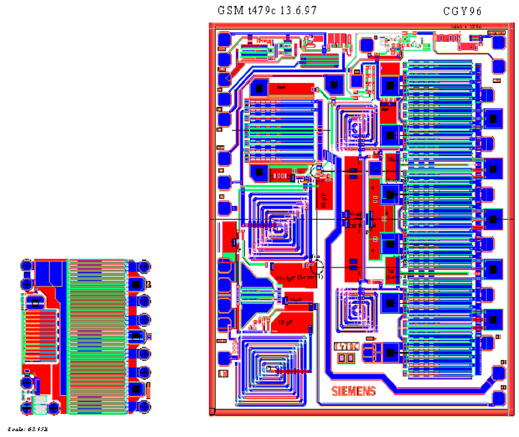Click the two small pink squares below T479C
Screen dimensions: 519x437
pos(347,357)
